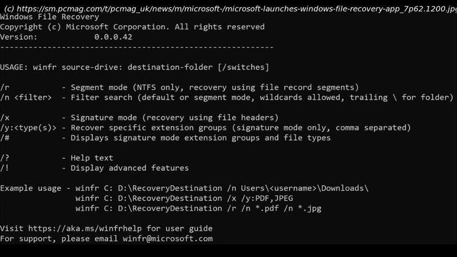Screen dimensions: 457x257
Task: Click the /# extension groups switch line
Action: pos(165,138)
